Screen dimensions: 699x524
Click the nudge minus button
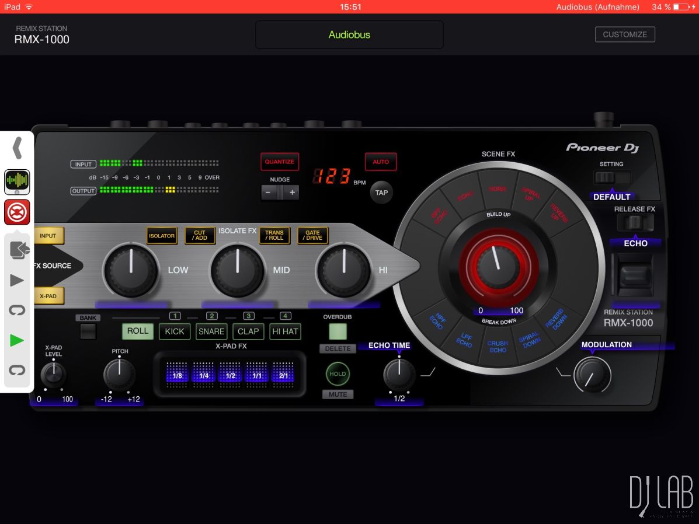click(268, 192)
